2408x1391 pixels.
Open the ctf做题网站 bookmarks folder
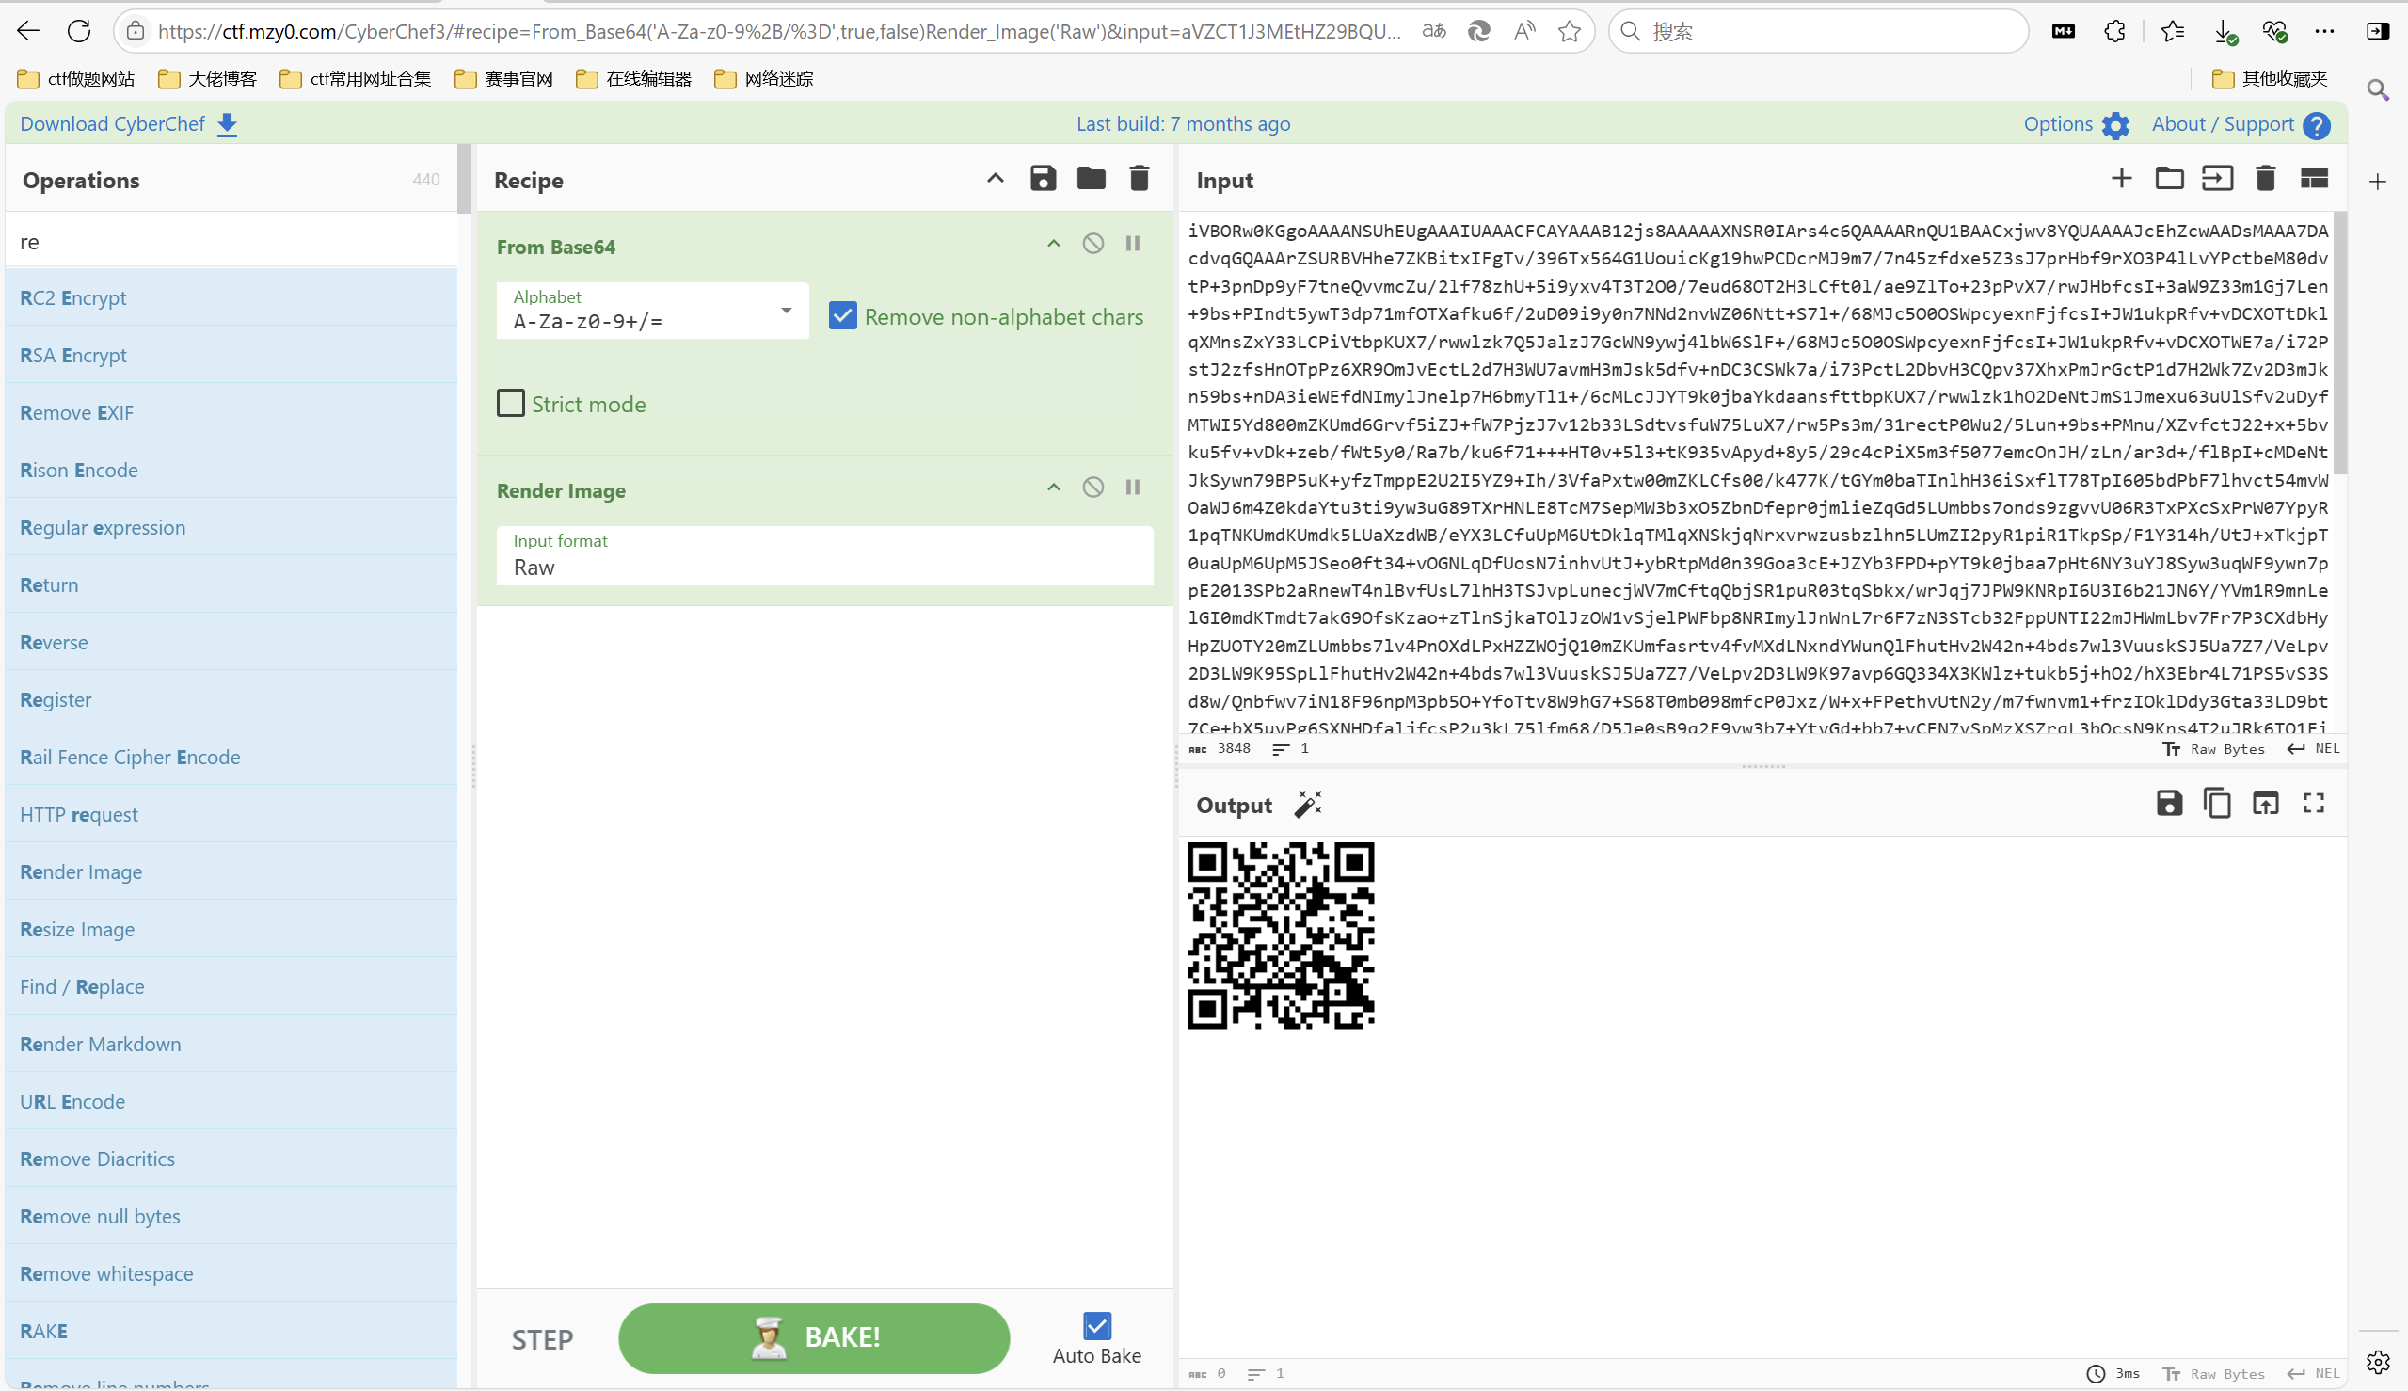(x=76, y=78)
